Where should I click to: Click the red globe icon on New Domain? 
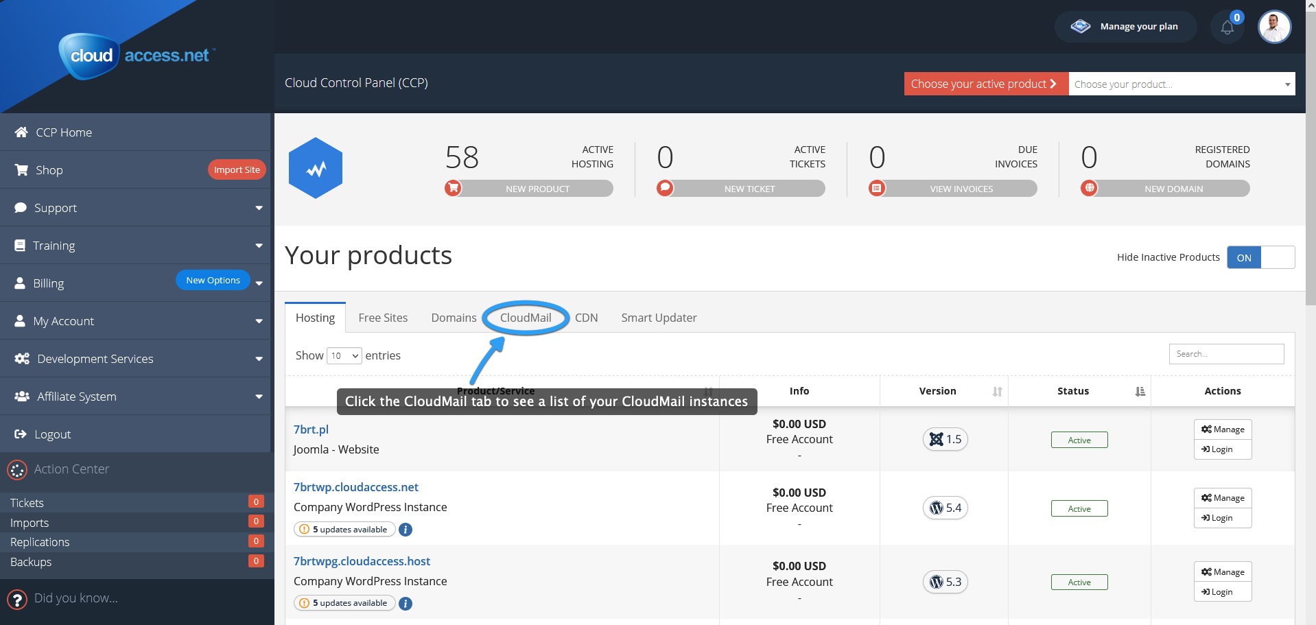click(x=1089, y=188)
